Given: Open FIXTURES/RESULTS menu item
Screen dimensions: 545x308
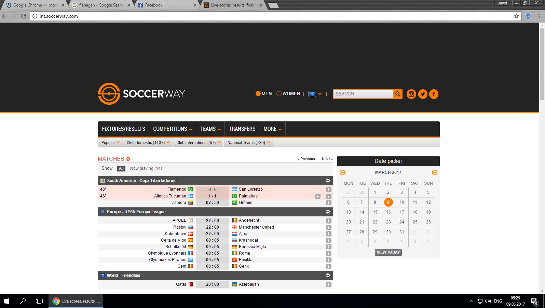Looking at the screenshot, I should pyautogui.click(x=123, y=129).
